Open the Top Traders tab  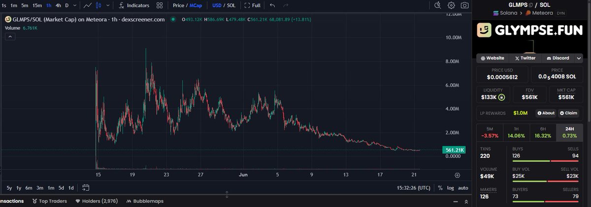[x=49, y=201]
